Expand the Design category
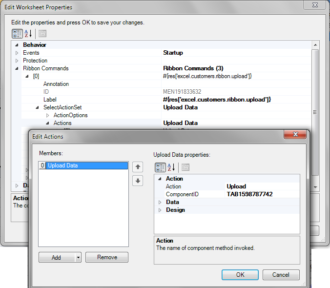This screenshot has height=288, width=330. coord(160,210)
